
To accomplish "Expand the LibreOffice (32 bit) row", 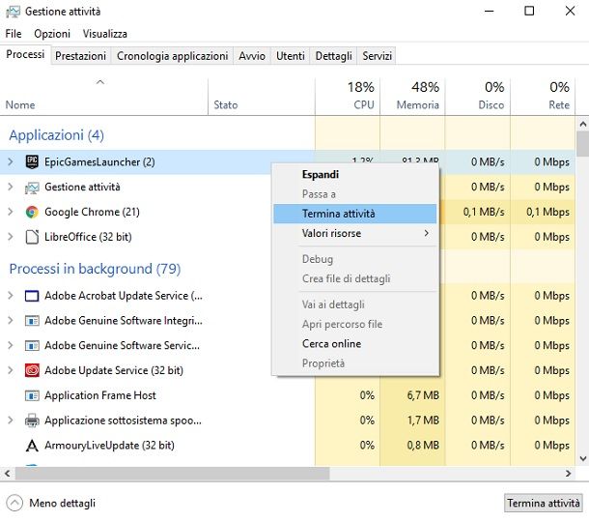I will click(x=11, y=237).
